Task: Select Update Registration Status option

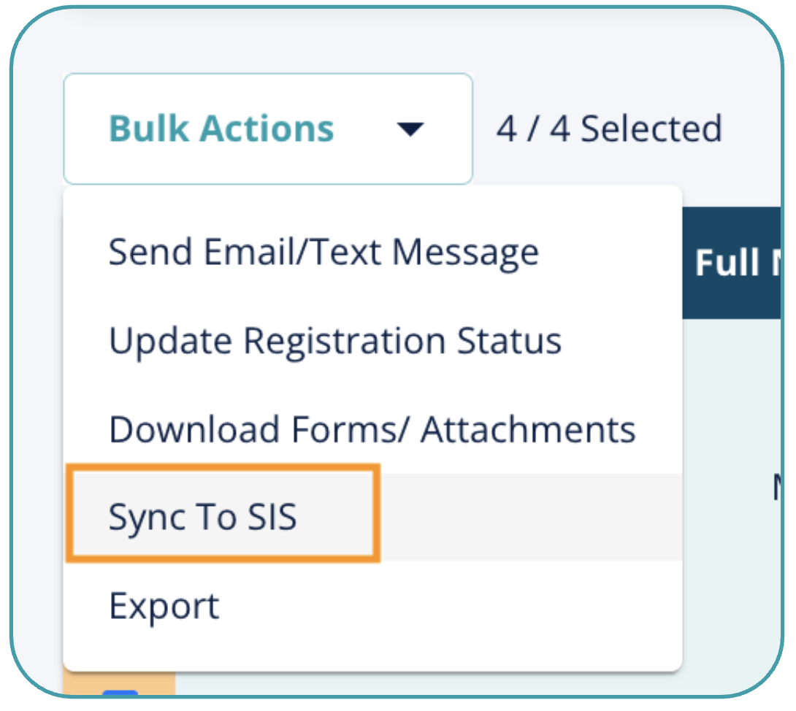Action: point(335,341)
